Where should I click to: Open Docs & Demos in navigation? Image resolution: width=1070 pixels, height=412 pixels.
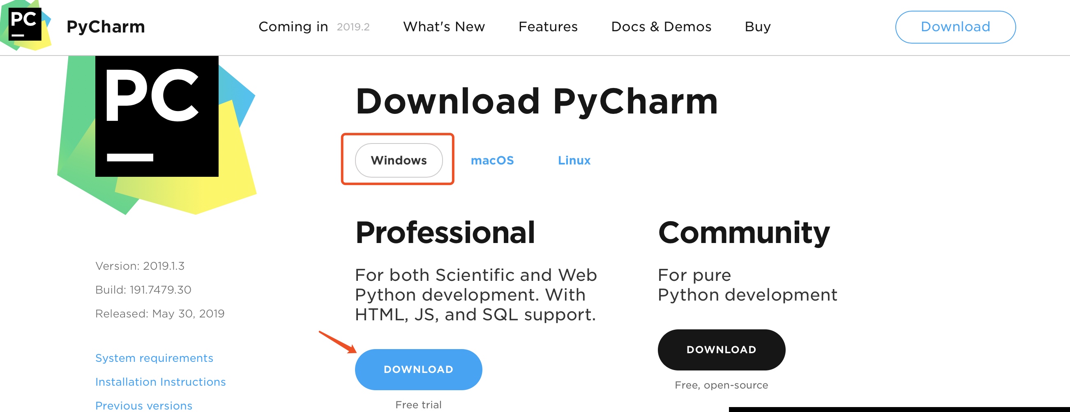click(x=661, y=27)
